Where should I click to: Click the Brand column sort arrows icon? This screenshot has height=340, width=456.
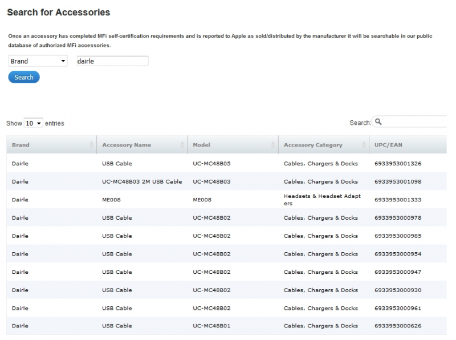pyautogui.click(x=92, y=145)
